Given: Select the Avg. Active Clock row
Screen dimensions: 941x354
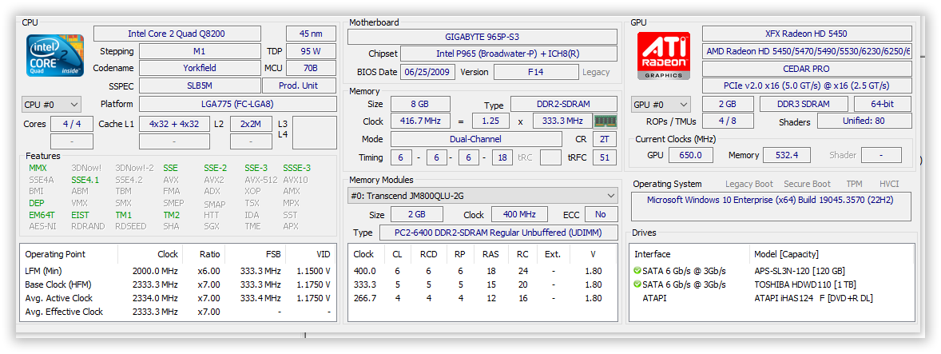Looking at the screenshot, I should click(x=178, y=298).
